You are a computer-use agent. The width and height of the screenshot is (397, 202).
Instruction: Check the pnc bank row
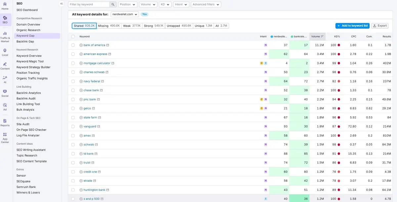coord(73,100)
